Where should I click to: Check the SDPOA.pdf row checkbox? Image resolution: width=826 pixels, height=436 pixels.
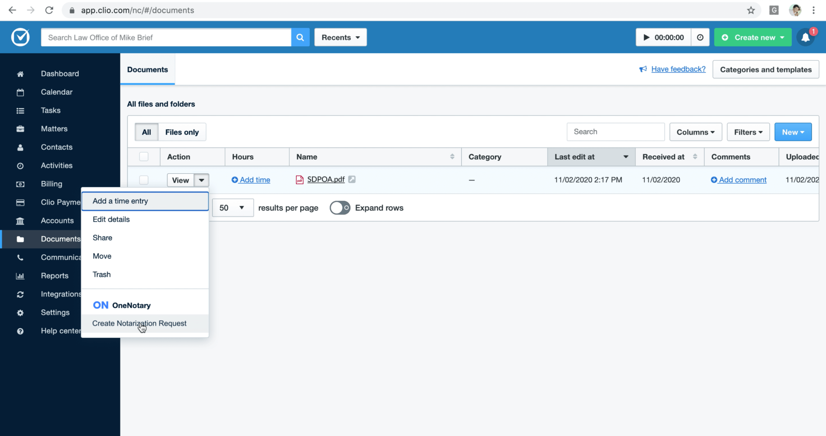(144, 180)
